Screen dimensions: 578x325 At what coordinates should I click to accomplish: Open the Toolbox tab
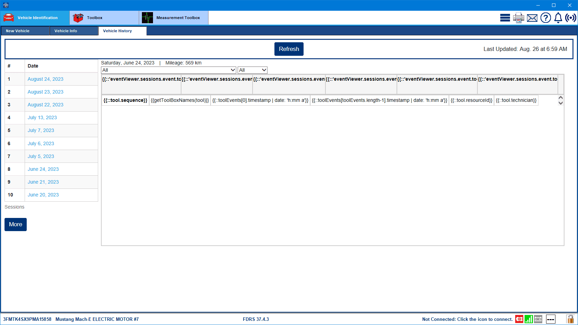click(x=104, y=18)
